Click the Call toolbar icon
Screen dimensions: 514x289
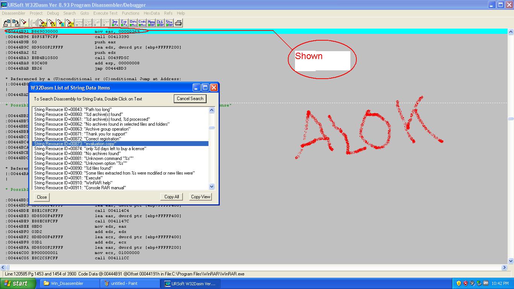[x=97, y=23]
